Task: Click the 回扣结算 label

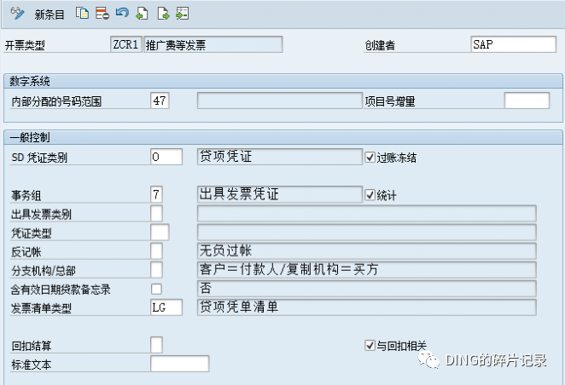Action: point(32,346)
